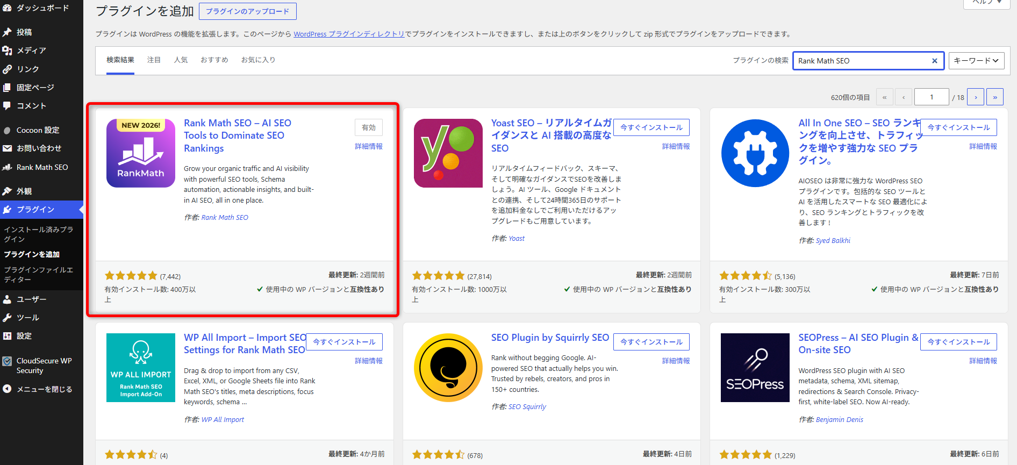Click the Yoast SEO plugin logo

point(448,153)
